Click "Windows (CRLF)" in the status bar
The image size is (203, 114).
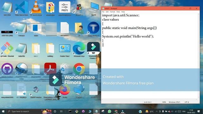point(174,102)
